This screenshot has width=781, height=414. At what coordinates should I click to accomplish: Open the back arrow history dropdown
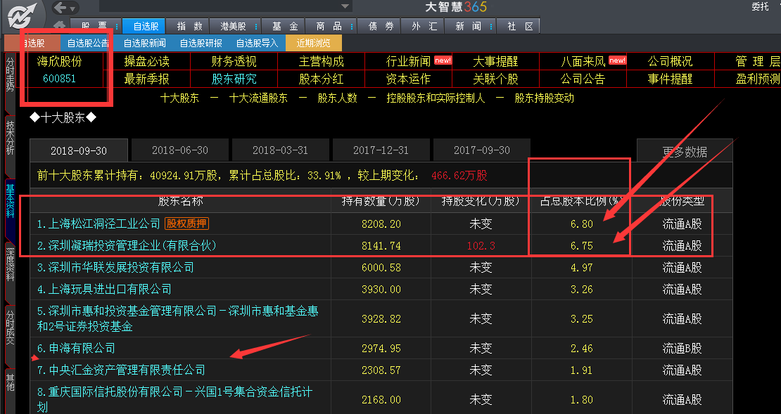coord(72,8)
